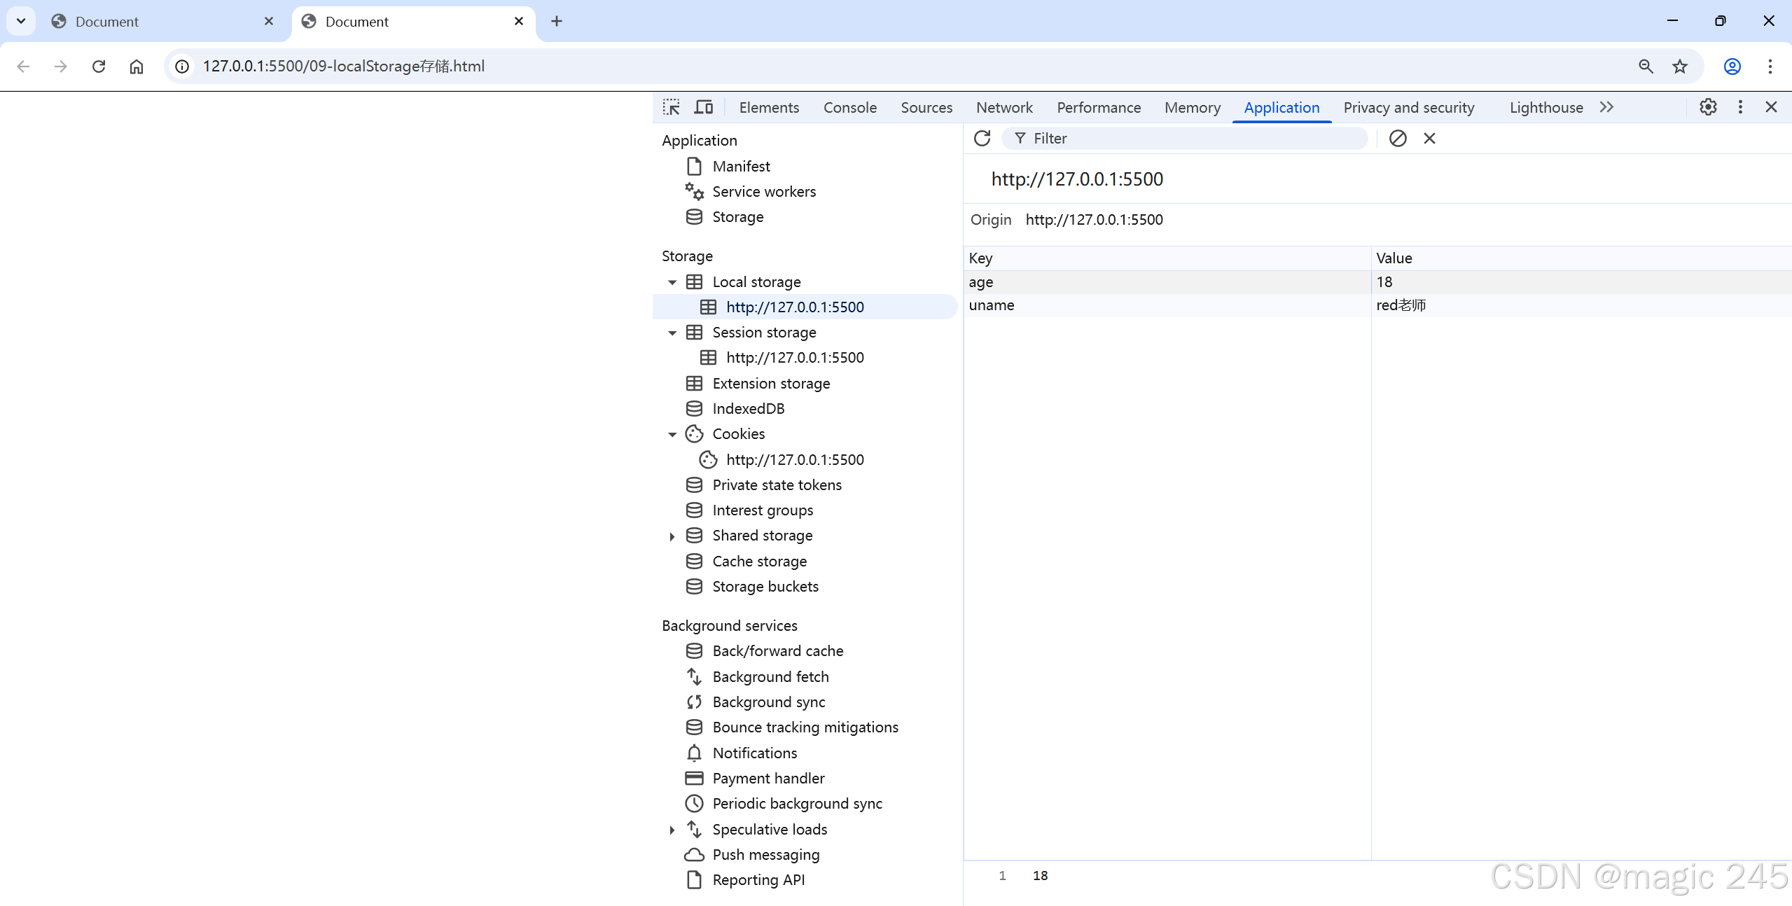
Task: Toggle the device toolbar icon
Action: (703, 107)
